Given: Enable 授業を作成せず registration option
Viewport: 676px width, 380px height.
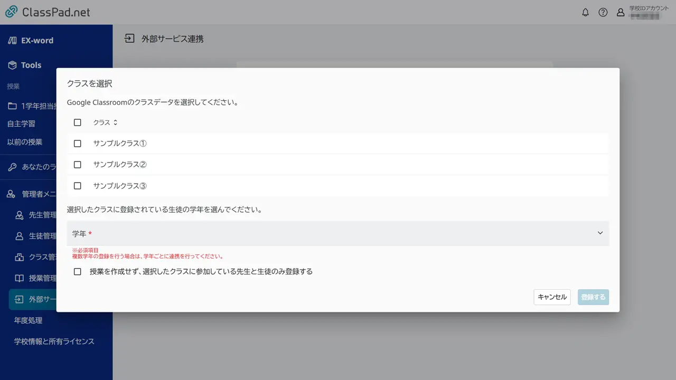Looking at the screenshot, I should tap(77, 271).
